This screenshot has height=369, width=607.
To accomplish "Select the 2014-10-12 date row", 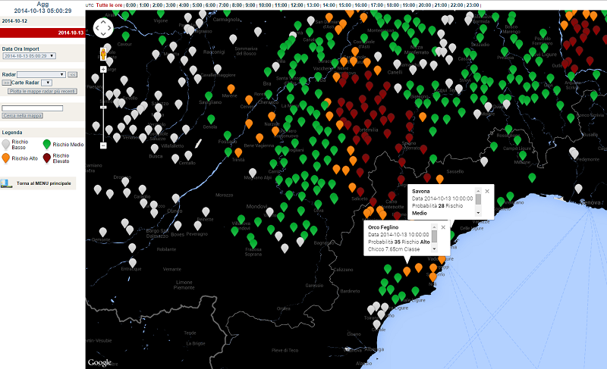I will pyautogui.click(x=42, y=21).
